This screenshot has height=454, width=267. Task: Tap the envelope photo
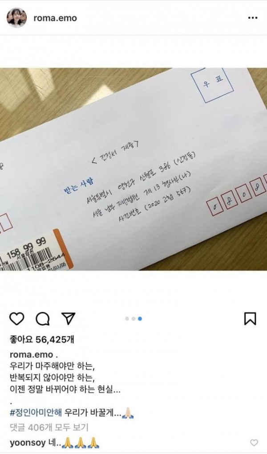point(133,169)
